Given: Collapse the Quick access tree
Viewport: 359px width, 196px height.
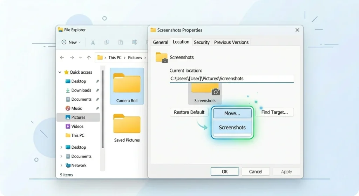Looking at the screenshot, I should click(60, 72).
